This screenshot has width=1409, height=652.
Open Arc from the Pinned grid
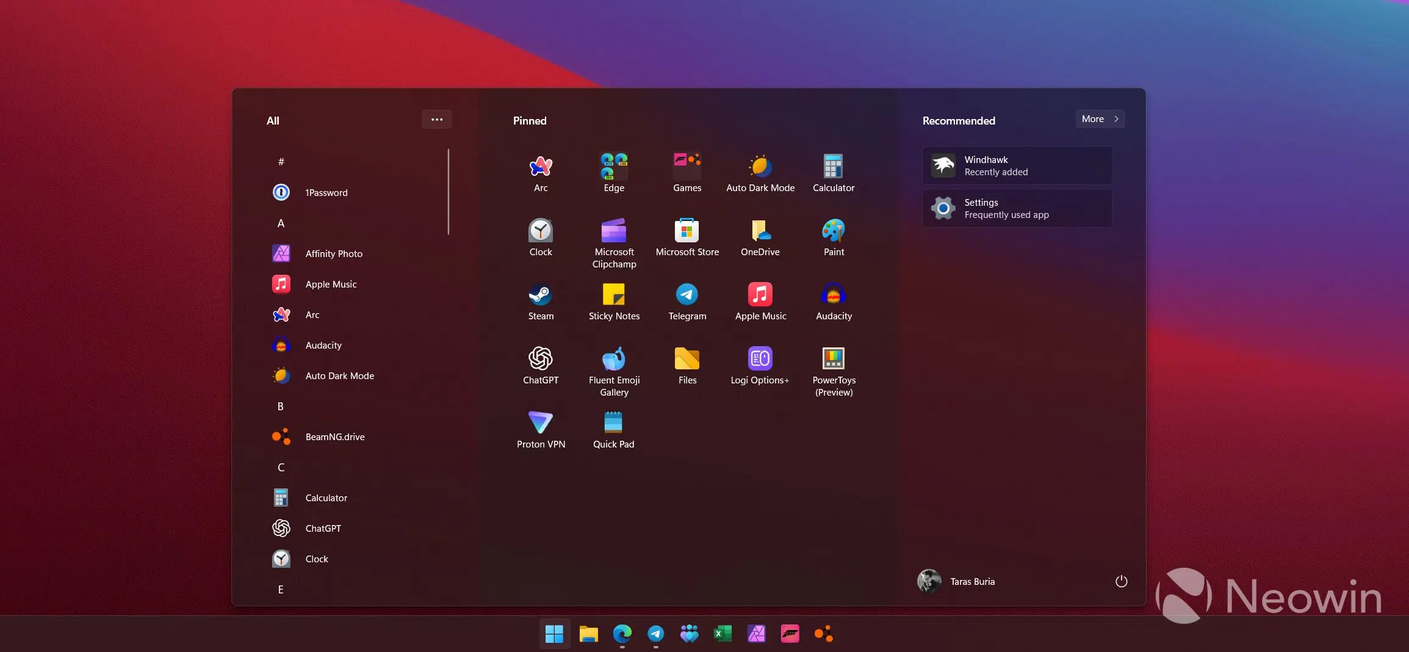541,173
